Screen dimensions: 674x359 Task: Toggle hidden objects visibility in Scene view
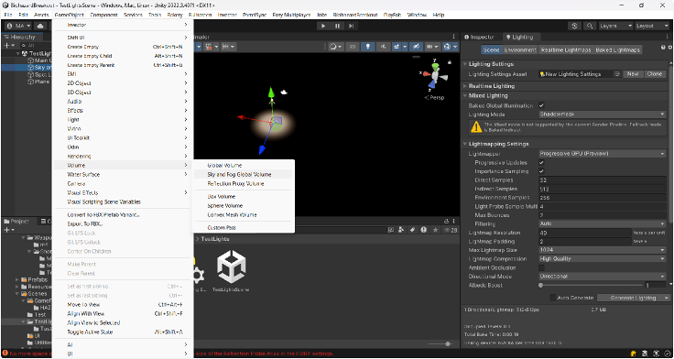point(416,47)
